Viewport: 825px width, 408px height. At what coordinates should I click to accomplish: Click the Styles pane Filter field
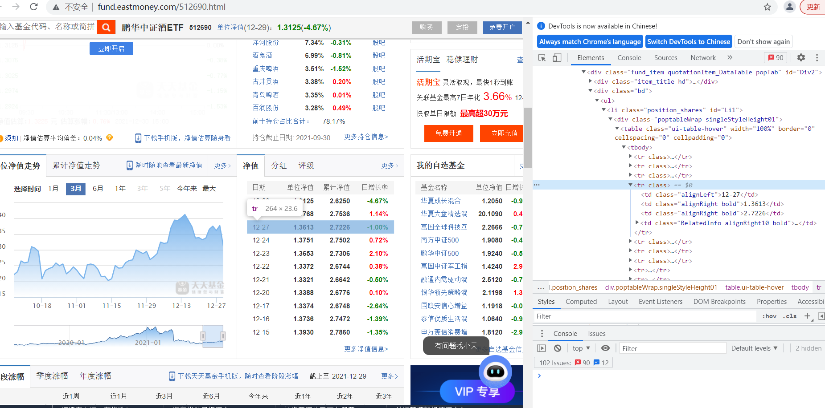[645, 316]
